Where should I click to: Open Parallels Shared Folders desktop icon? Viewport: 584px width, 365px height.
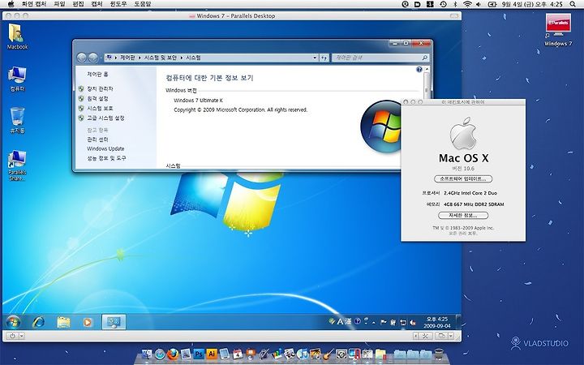[x=17, y=165]
